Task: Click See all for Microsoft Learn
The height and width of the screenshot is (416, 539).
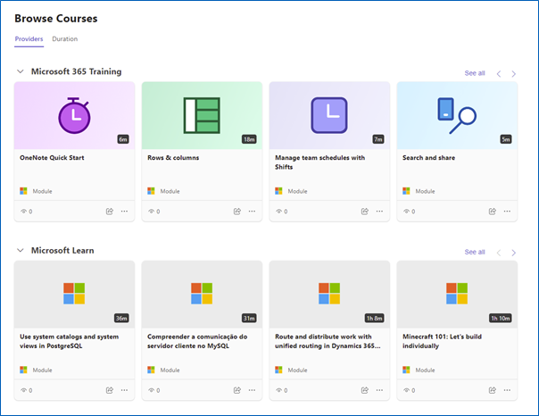Action: pos(475,252)
